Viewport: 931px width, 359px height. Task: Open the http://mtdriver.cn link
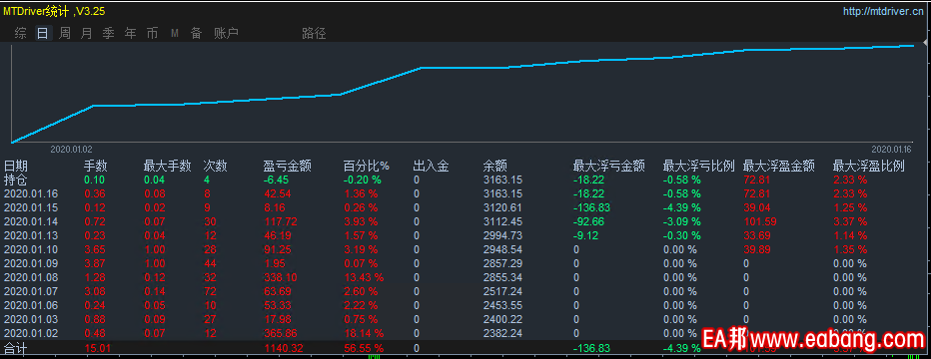click(883, 11)
